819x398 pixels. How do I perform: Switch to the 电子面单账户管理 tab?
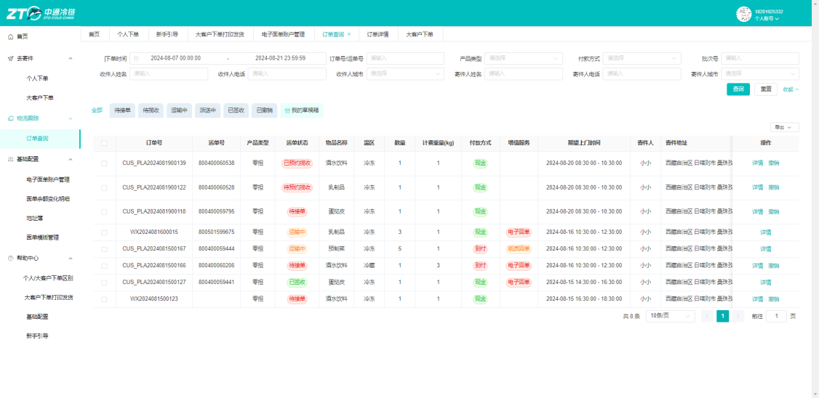pyautogui.click(x=282, y=34)
